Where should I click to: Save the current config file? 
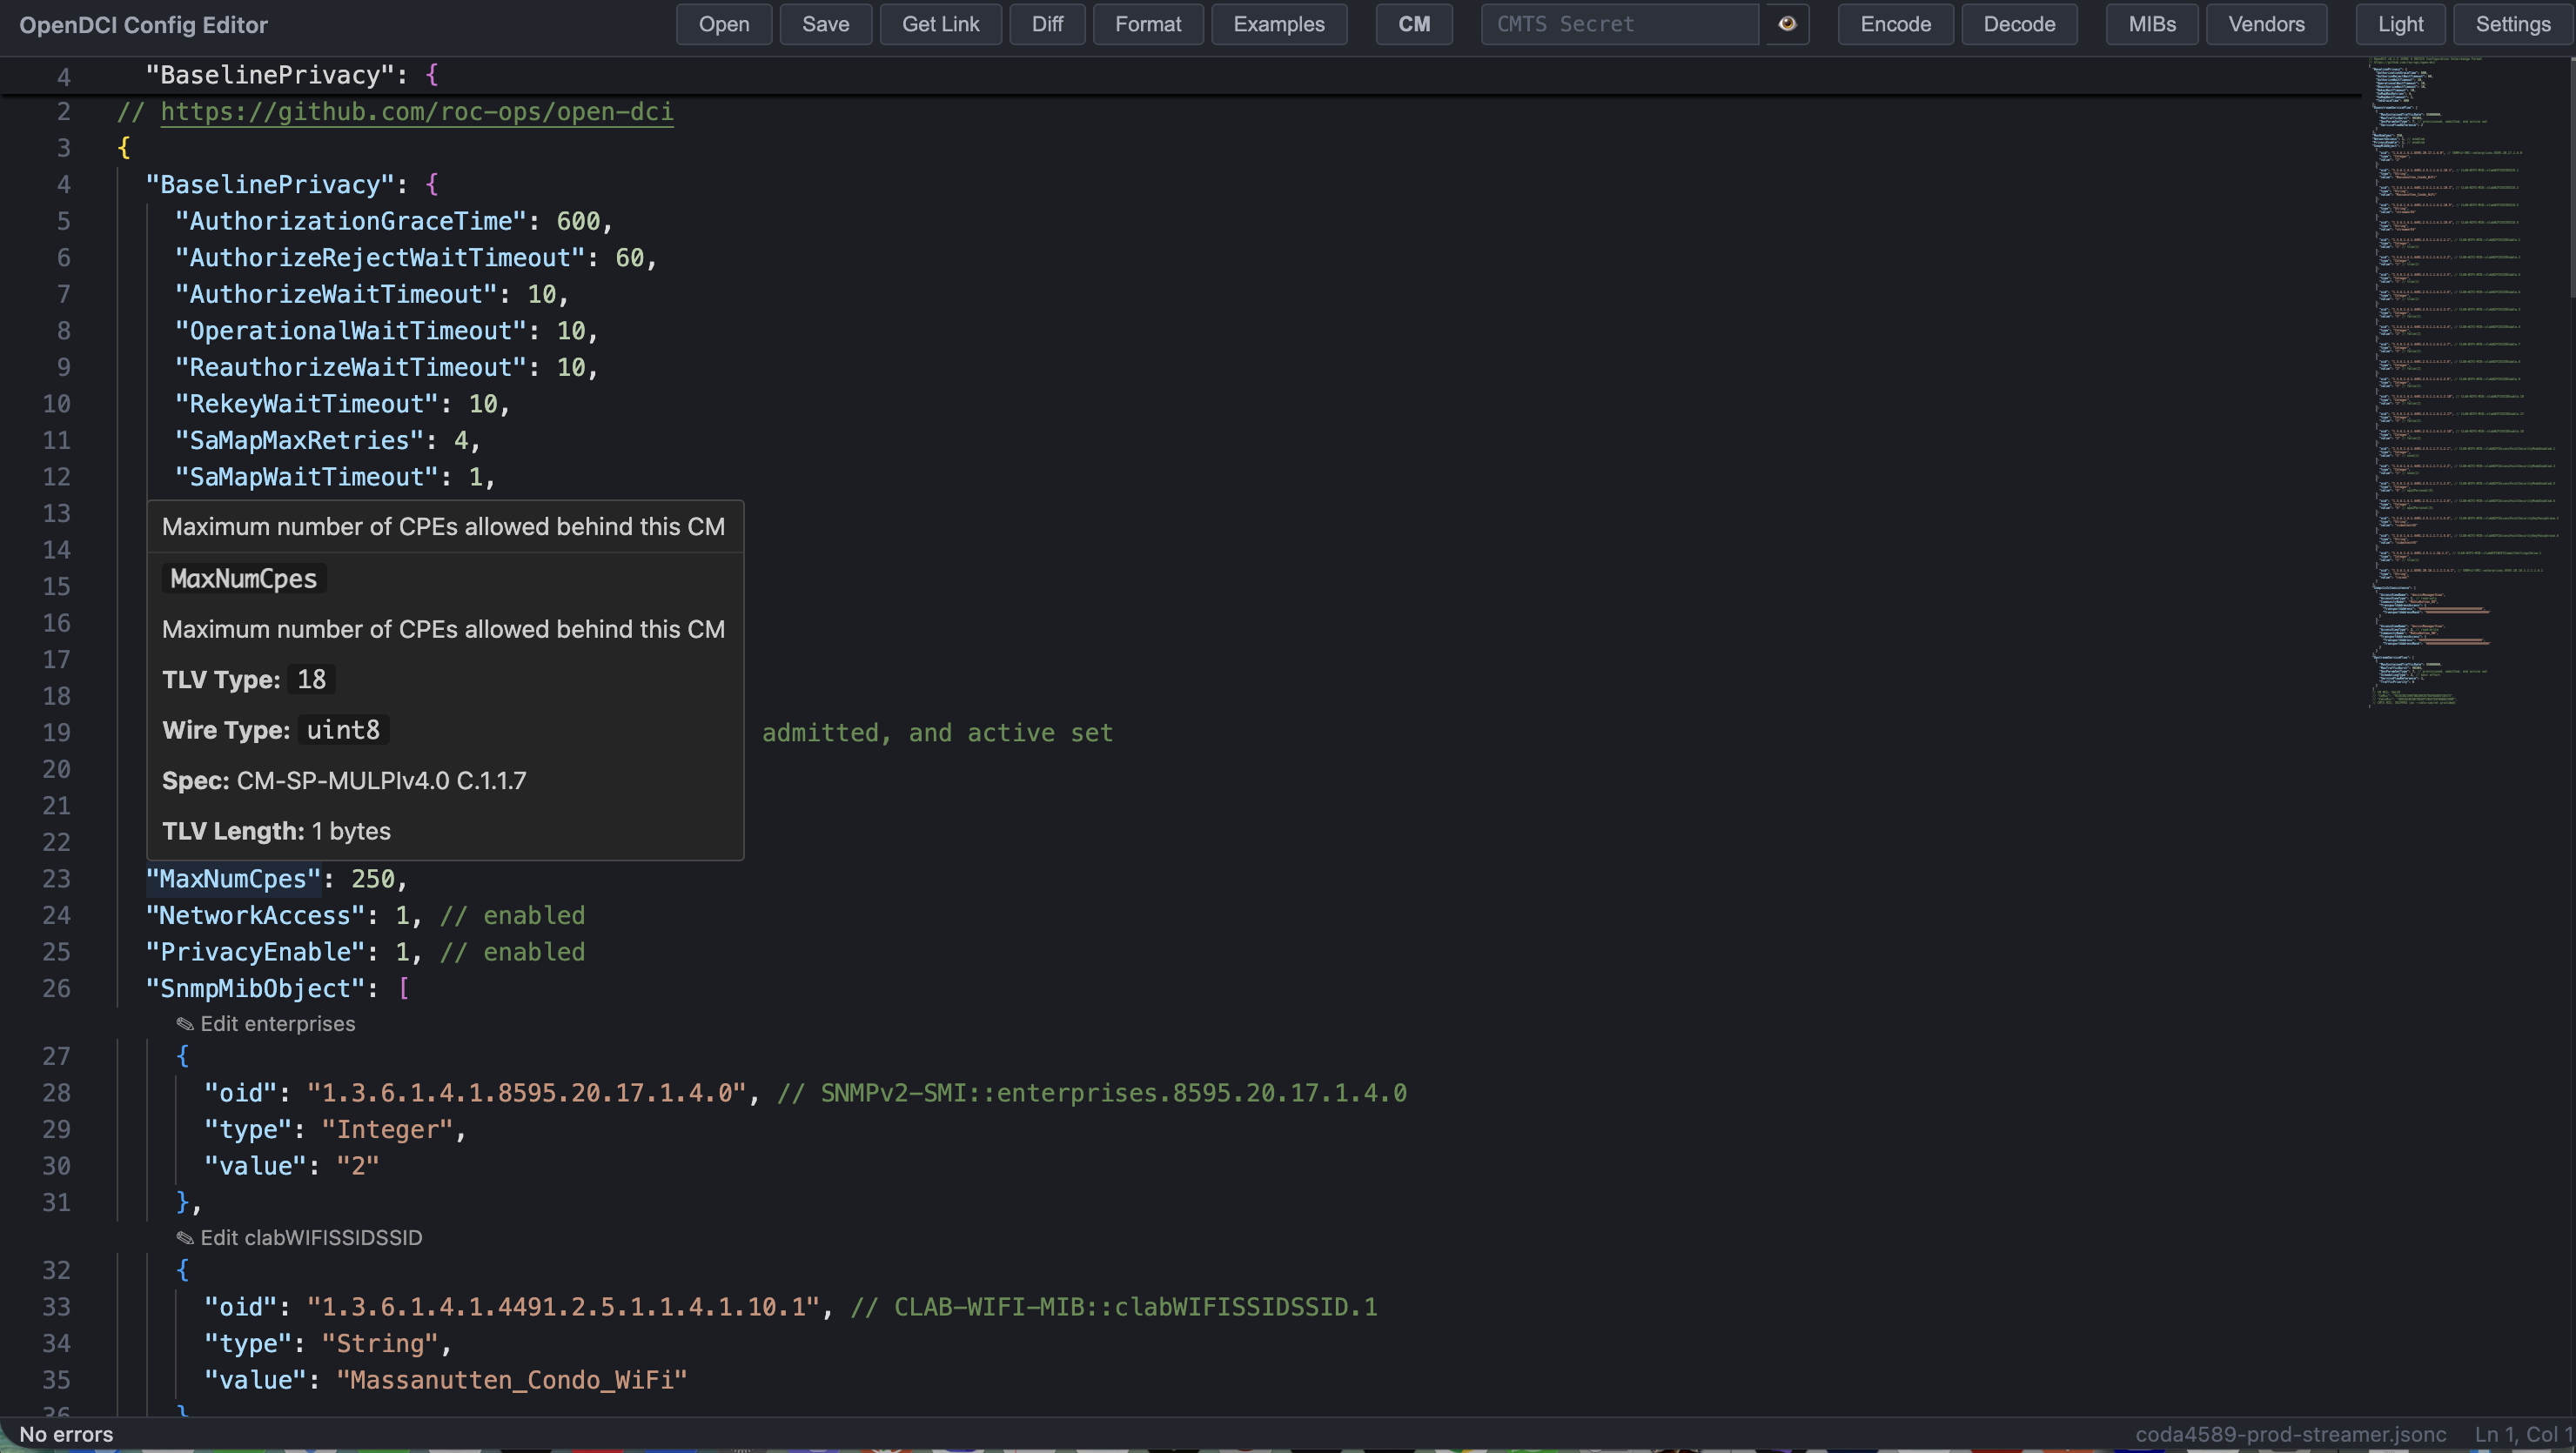[825, 24]
